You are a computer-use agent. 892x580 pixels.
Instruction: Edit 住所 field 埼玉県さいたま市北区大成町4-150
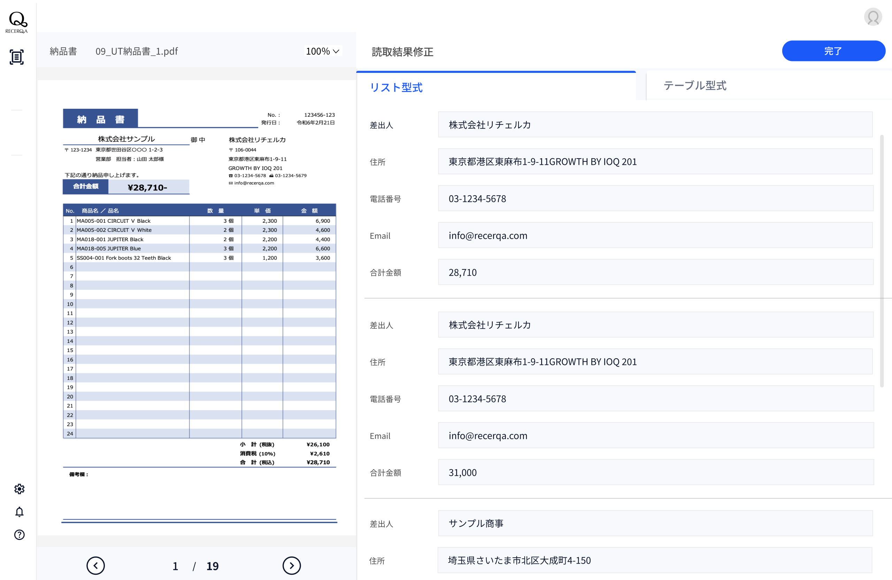[655, 560]
